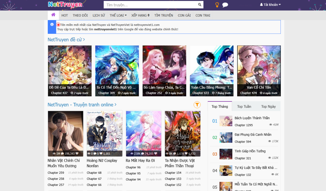The image size is (326, 191).
Task: Click the home icon in navigation bar
Action: coord(53,15)
